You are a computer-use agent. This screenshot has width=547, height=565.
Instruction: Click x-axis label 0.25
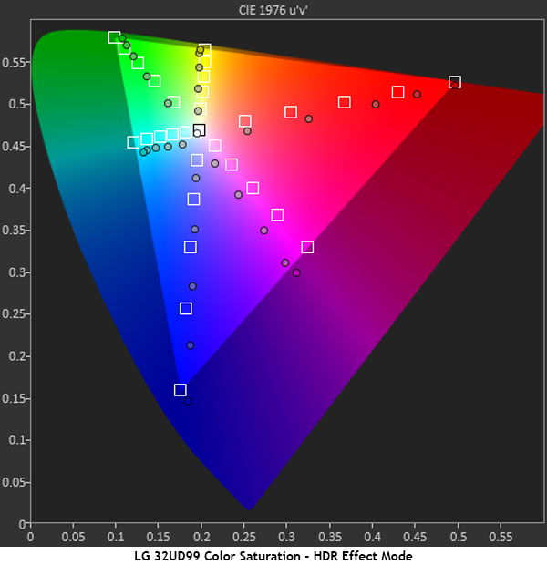point(244,537)
